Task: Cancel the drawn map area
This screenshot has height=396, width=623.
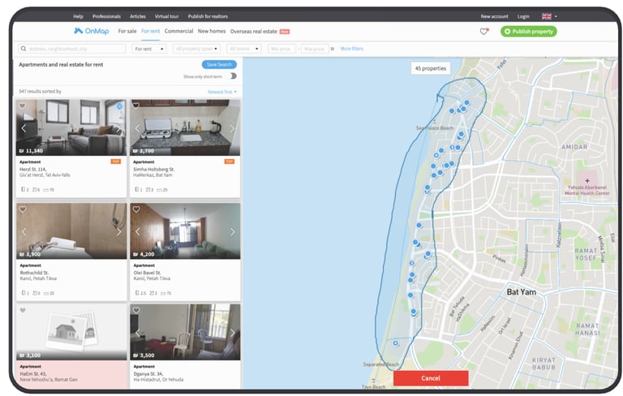Action: [x=431, y=378]
